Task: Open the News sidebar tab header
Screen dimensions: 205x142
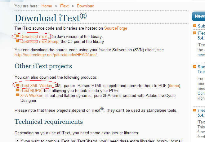Action: click(198, 16)
